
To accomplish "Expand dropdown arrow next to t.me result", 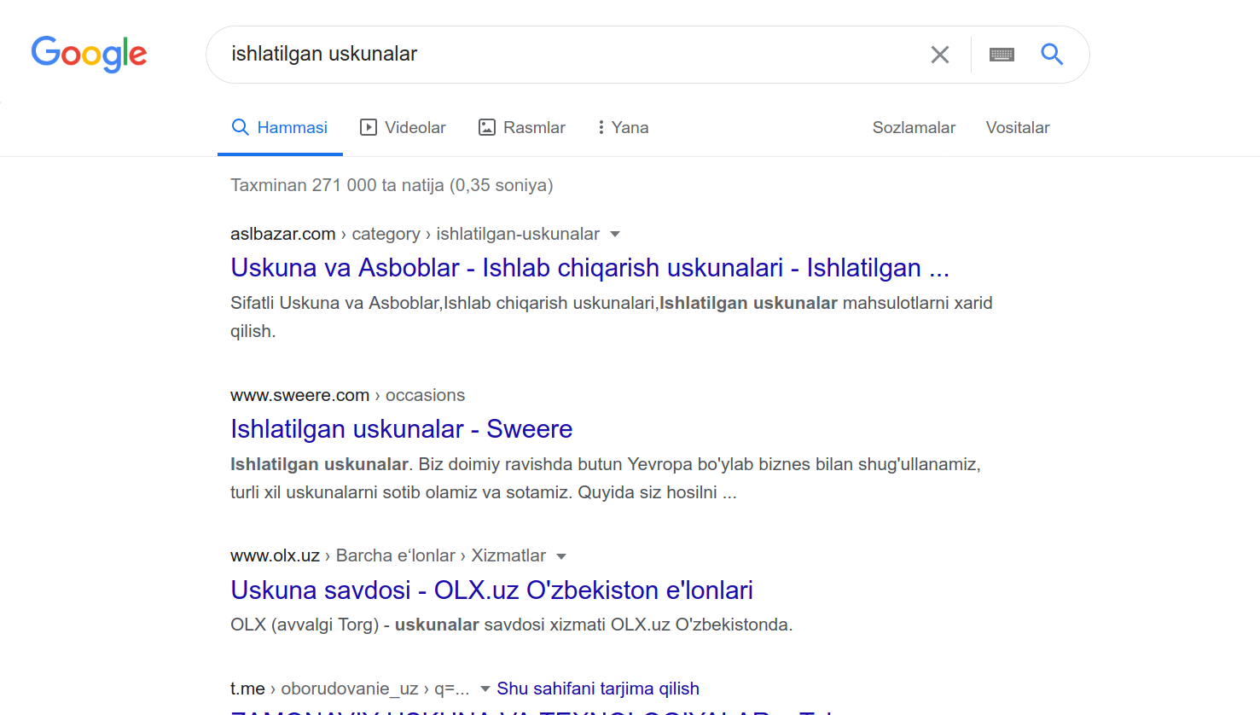I will [x=485, y=689].
